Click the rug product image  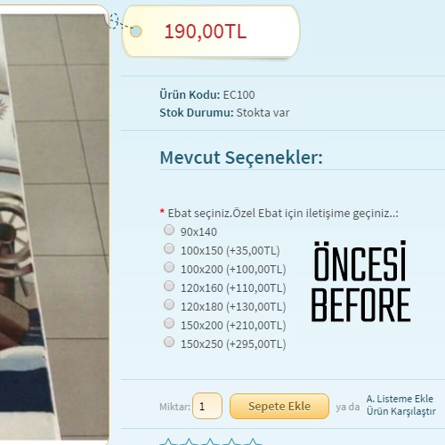pos(54,227)
